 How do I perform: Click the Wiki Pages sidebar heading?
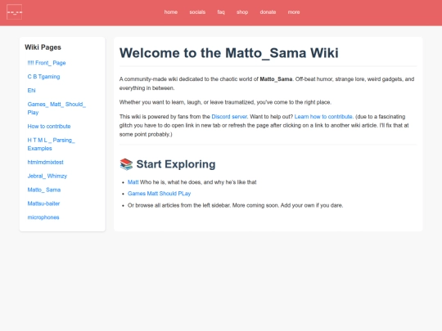tap(43, 47)
